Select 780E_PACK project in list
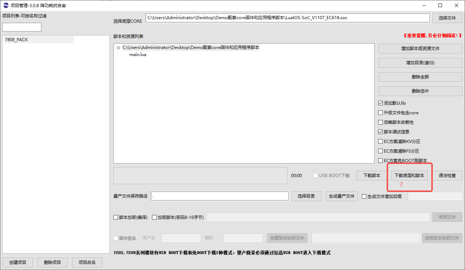 coord(39,40)
